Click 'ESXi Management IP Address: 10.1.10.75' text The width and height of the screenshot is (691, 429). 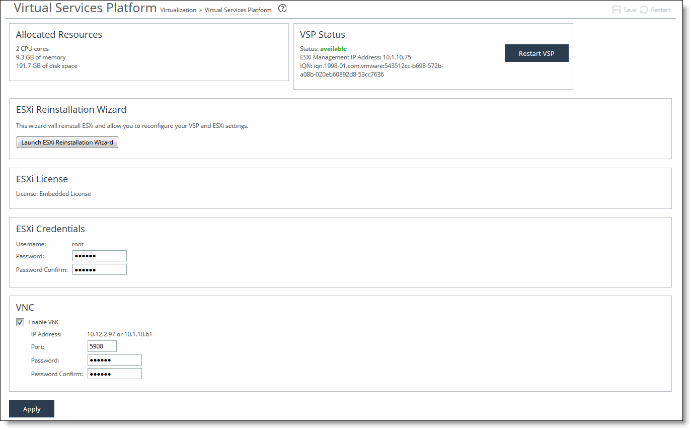[x=355, y=57]
